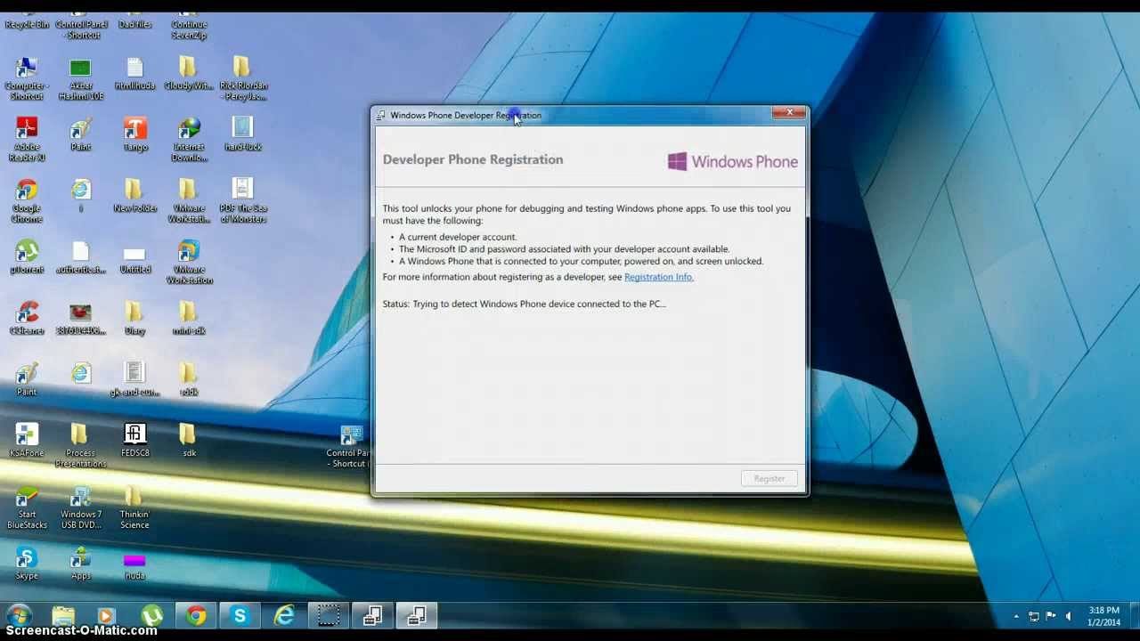1140x641 pixels.
Task: Select the Paint shortcut below Akbar Hashmi 10E
Action: pos(81,135)
